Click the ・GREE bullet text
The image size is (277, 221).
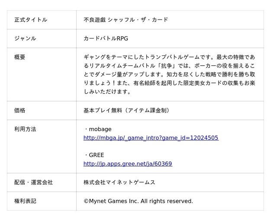point(94,155)
